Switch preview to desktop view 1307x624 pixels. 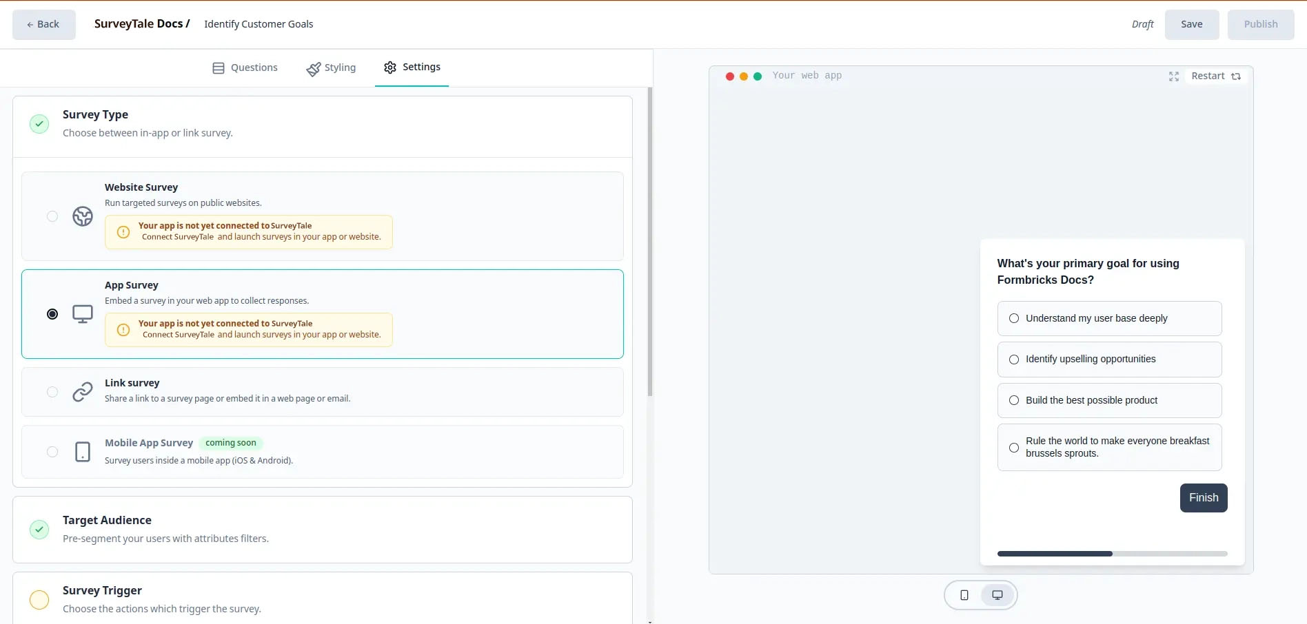[997, 595]
